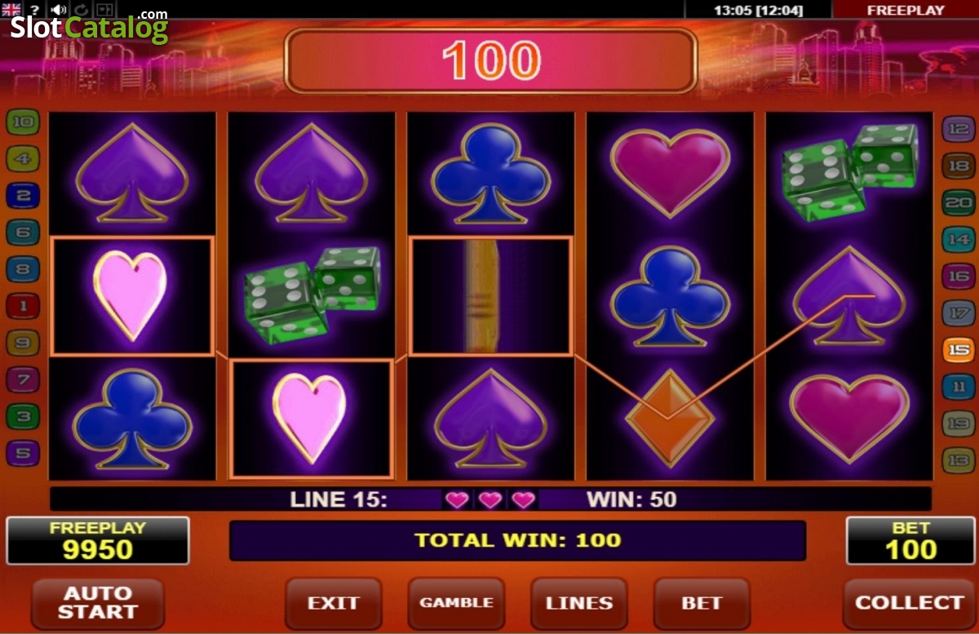This screenshot has height=634, width=979.
Task: Select payline number 20 indicator
Action: (958, 202)
